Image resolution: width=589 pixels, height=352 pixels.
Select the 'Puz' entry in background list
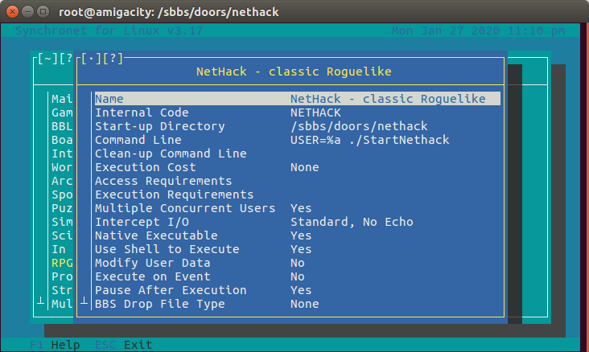[x=62, y=208]
